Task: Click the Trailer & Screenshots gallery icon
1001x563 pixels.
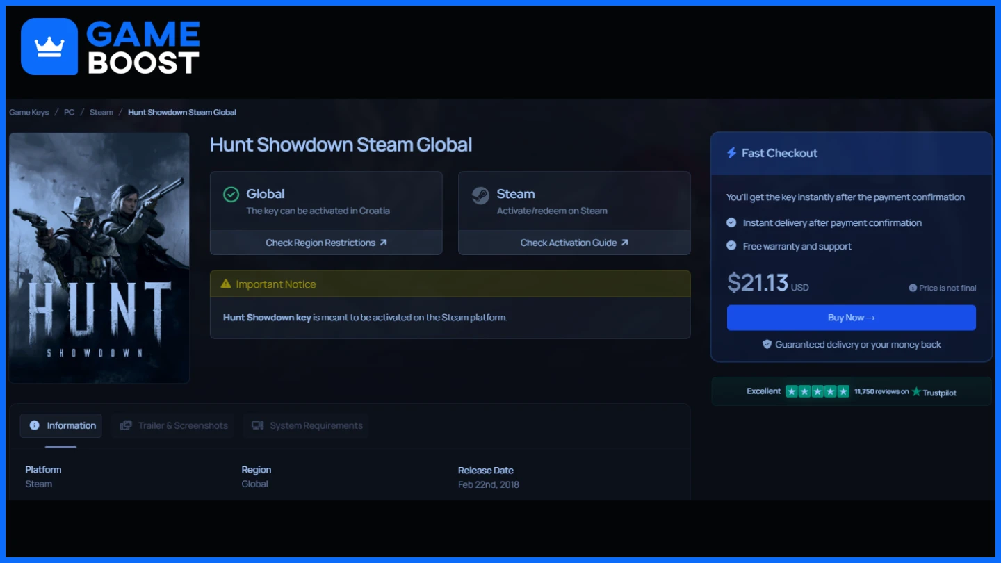Action: [x=126, y=425]
